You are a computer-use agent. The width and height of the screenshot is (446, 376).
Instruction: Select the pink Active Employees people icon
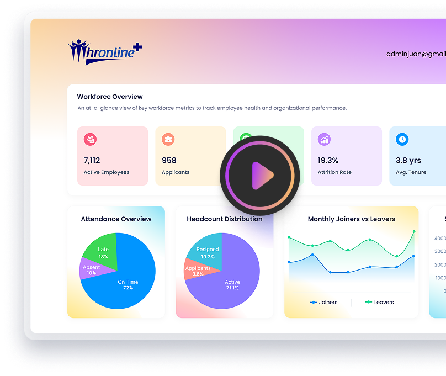click(90, 139)
